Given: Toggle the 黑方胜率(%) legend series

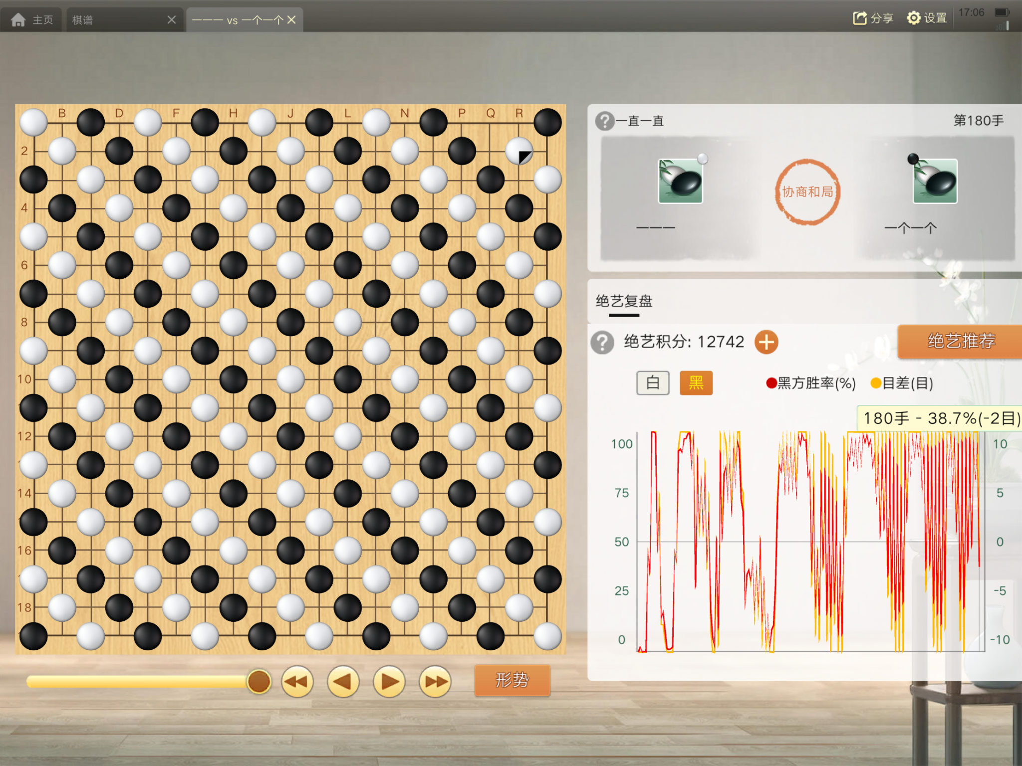Looking at the screenshot, I should point(811,383).
